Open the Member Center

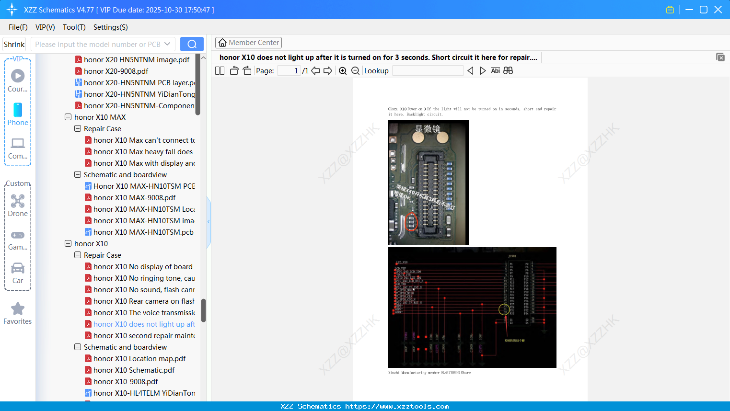(x=248, y=43)
